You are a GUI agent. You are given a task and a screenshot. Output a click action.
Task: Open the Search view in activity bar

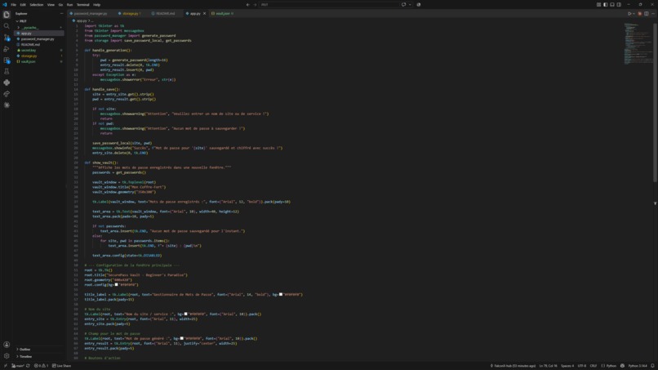[7, 26]
